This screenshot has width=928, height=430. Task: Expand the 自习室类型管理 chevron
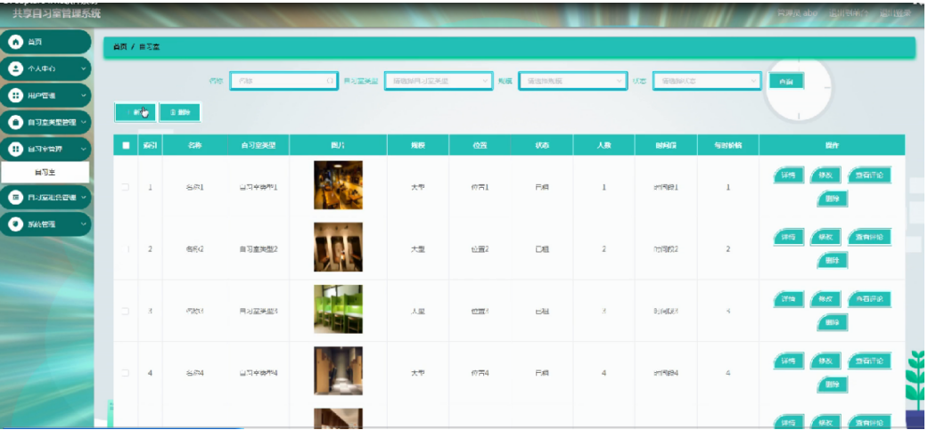[84, 123]
